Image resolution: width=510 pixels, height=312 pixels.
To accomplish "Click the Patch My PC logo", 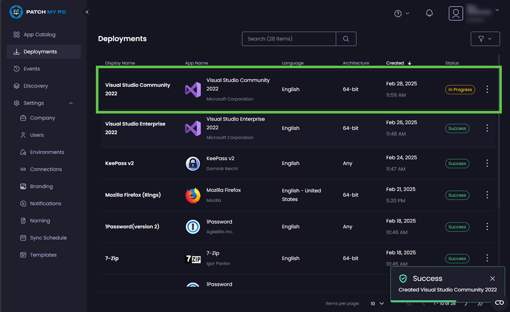I will 38,12.
